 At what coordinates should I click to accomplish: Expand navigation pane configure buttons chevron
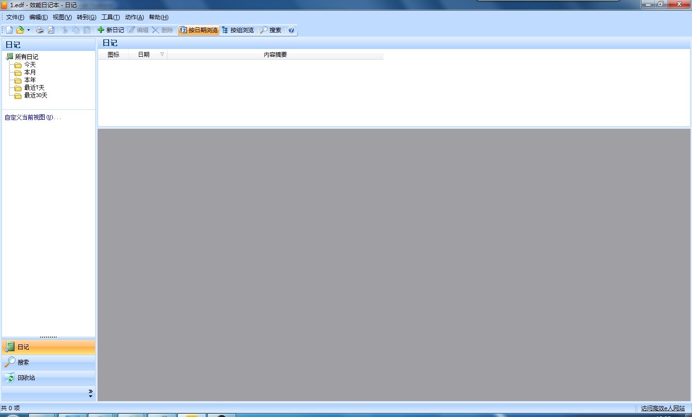click(x=90, y=393)
